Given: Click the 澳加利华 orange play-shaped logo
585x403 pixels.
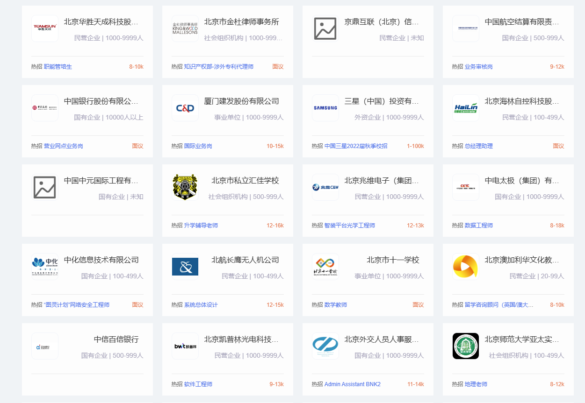Looking at the screenshot, I should [466, 267].
